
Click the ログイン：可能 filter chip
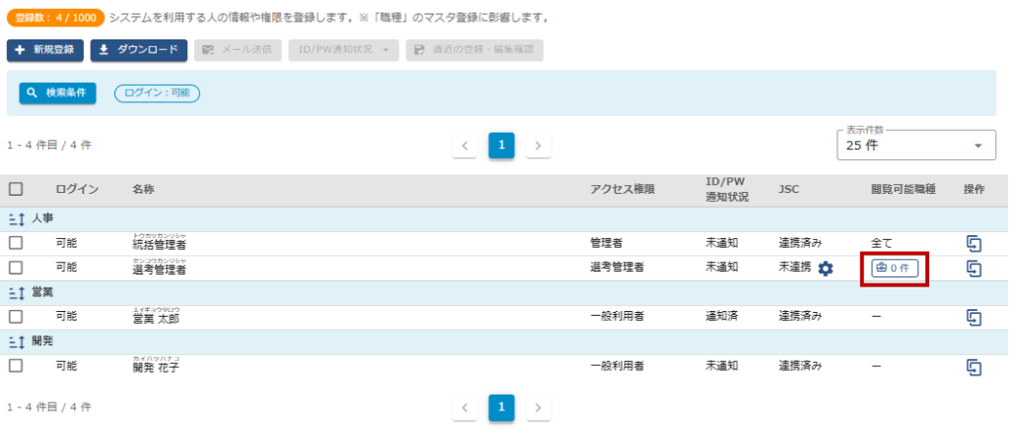point(158,92)
